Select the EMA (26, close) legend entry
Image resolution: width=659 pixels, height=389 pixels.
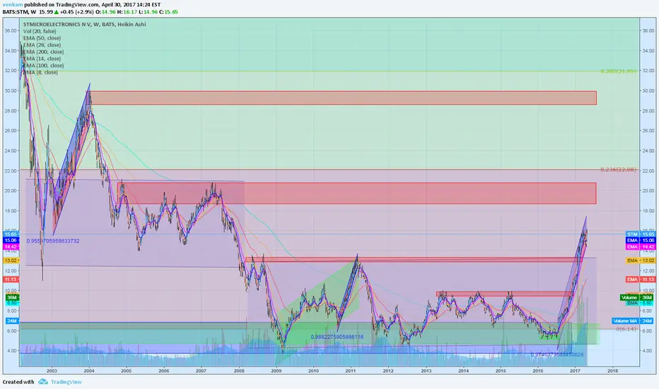tap(42, 45)
